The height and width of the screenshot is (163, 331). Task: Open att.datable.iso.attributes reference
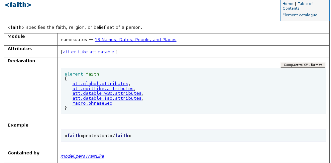click(107, 98)
